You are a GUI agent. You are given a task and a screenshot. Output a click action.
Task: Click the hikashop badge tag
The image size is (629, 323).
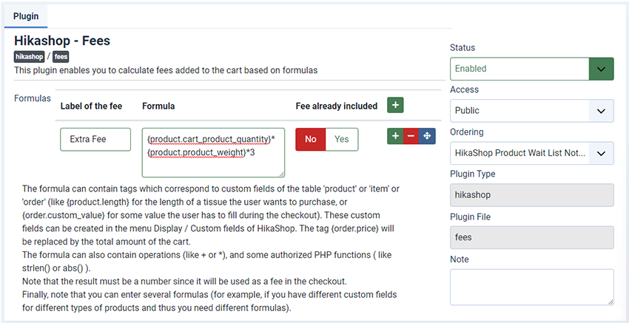(29, 57)
